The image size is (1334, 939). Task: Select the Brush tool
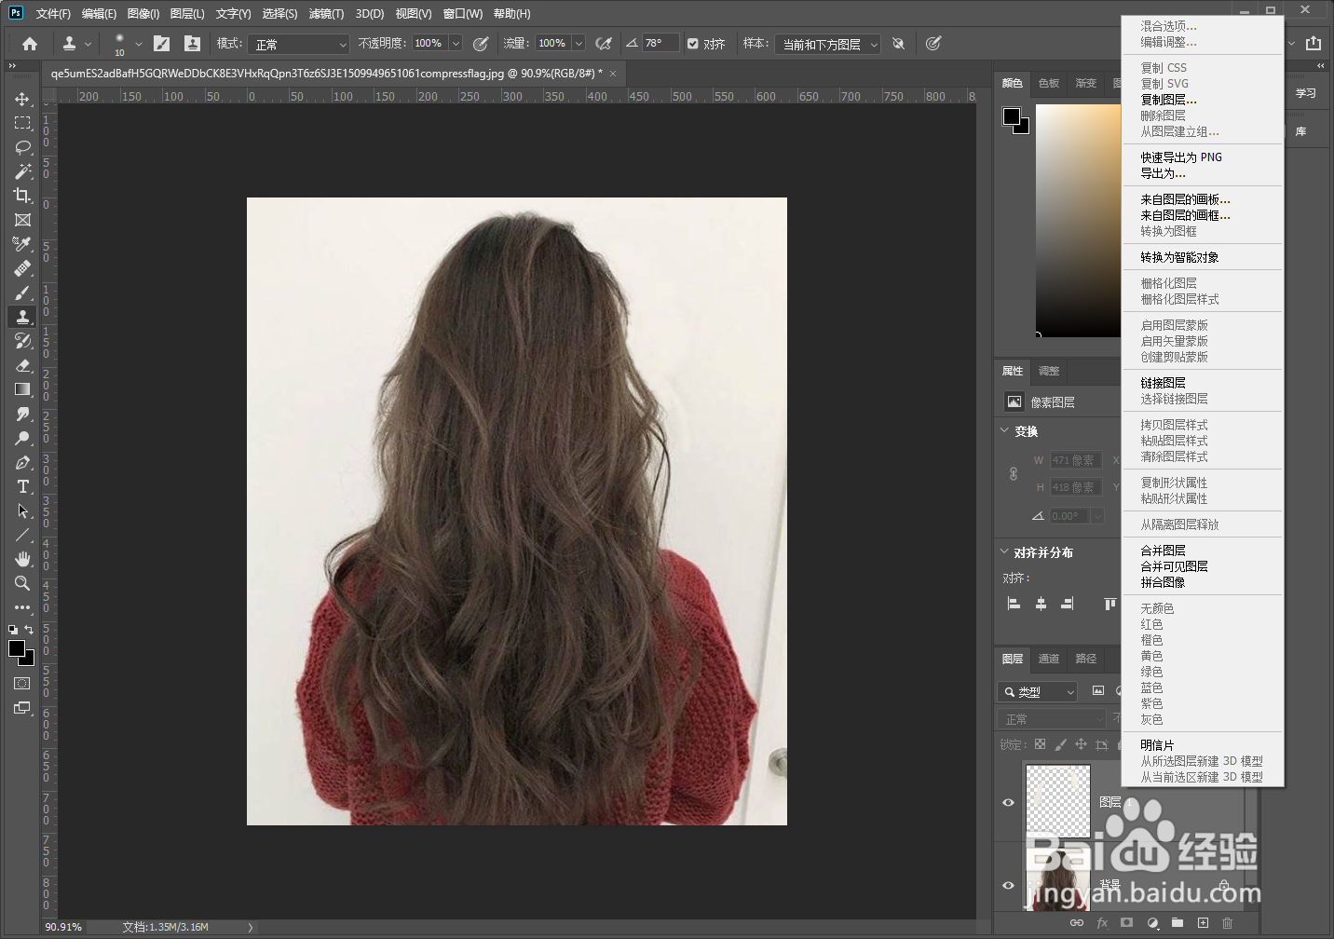pyautogui.click(x=22, y=293)
